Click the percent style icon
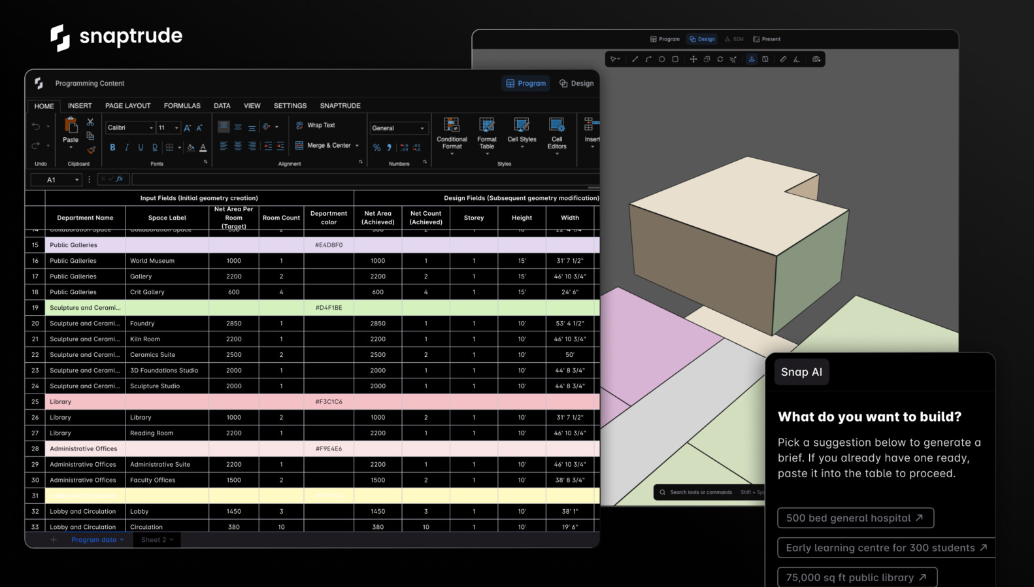Image resolution: width=1034 pixels, height=587 pixels. 377,148
